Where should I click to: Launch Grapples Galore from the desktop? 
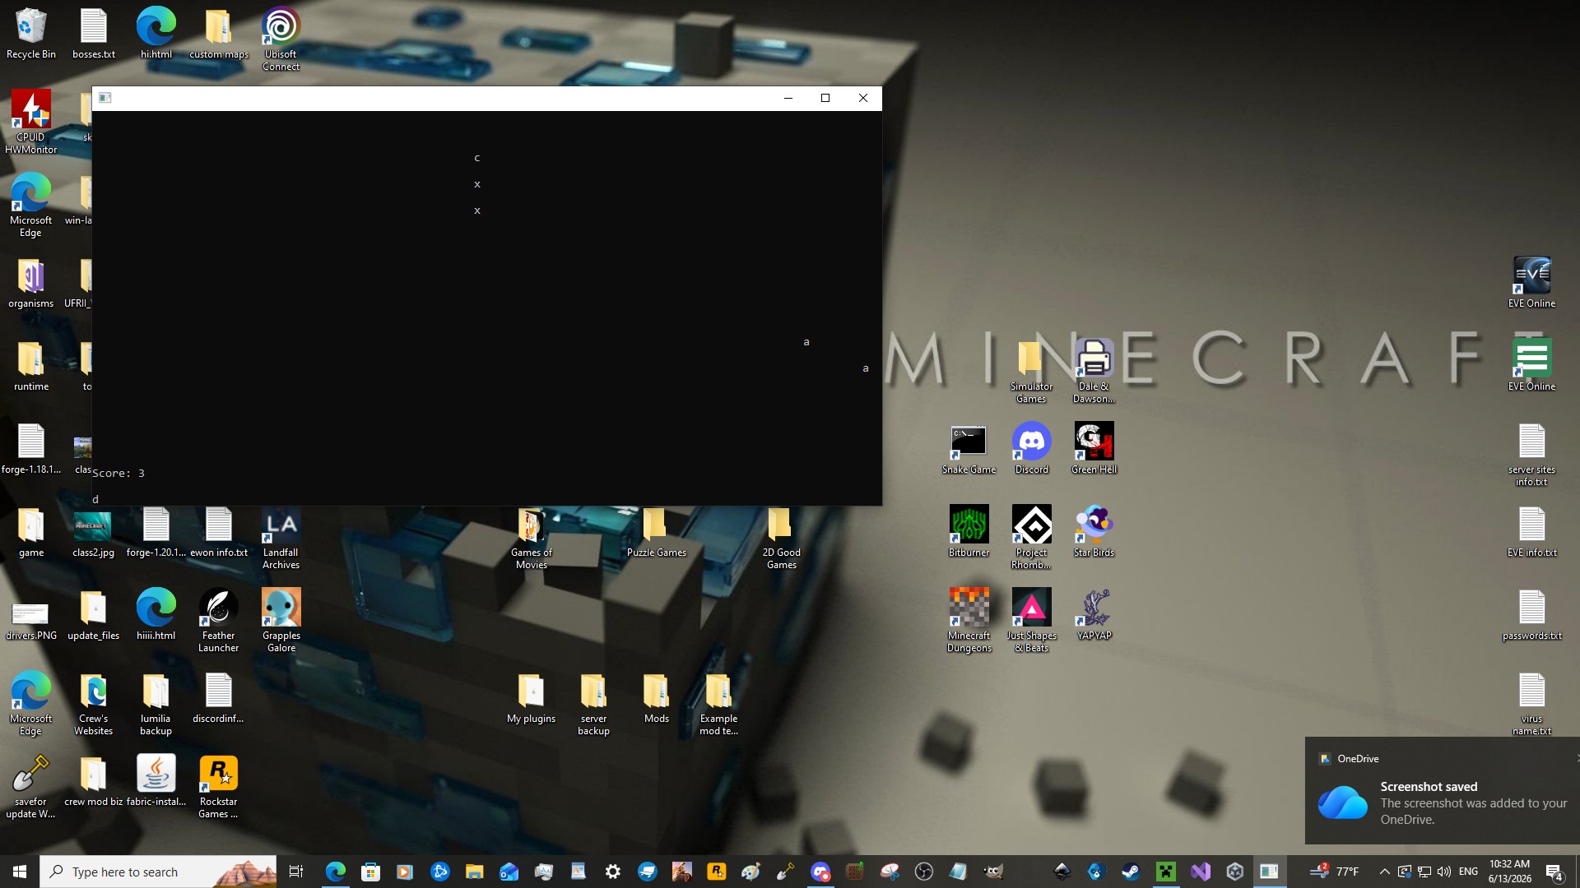pyautogui.click(x=281, y=620)
